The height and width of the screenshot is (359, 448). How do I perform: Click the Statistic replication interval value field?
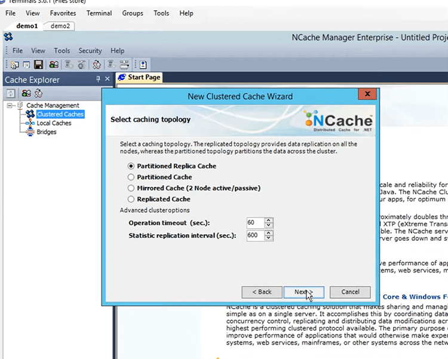(x=256, y=235)
